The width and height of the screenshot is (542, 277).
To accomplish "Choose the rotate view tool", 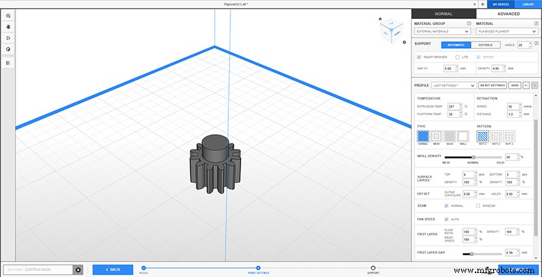I will pos(8,38).
